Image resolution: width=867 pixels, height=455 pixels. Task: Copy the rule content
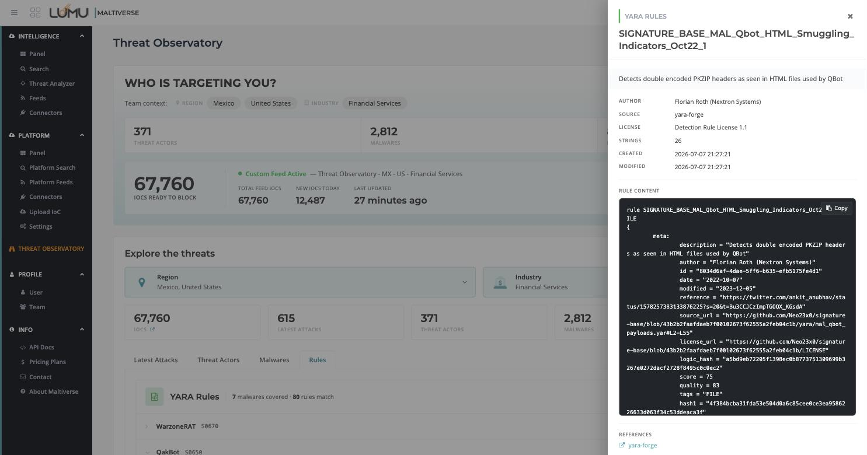click(x=837, y=208)
